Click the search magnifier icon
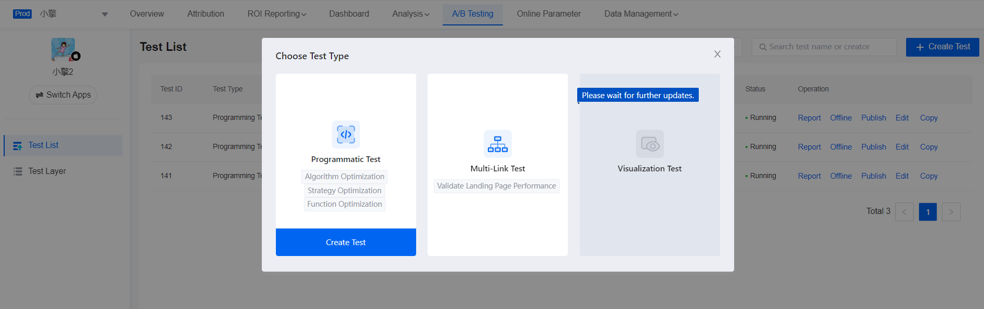Image resolution: width=984 pixels, height=309 pixels. (763, 47)
